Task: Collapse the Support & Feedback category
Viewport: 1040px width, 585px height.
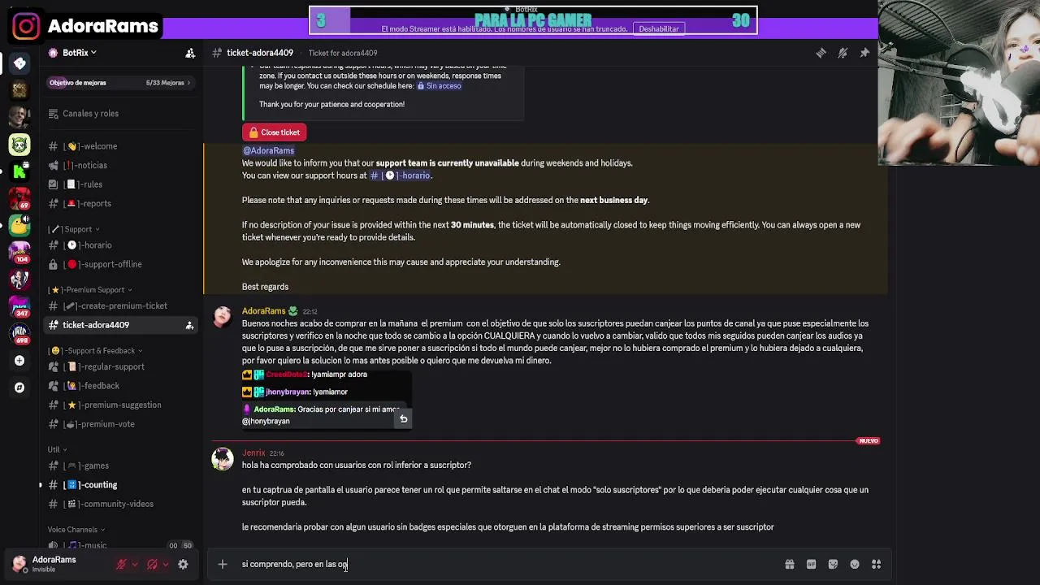Action: coord(97,350)
